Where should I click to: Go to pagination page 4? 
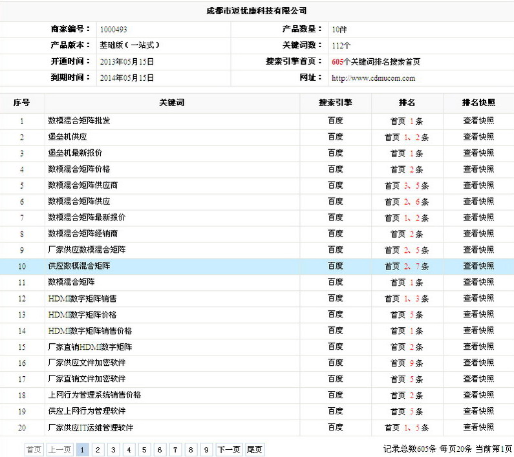[x=129, y=449]
